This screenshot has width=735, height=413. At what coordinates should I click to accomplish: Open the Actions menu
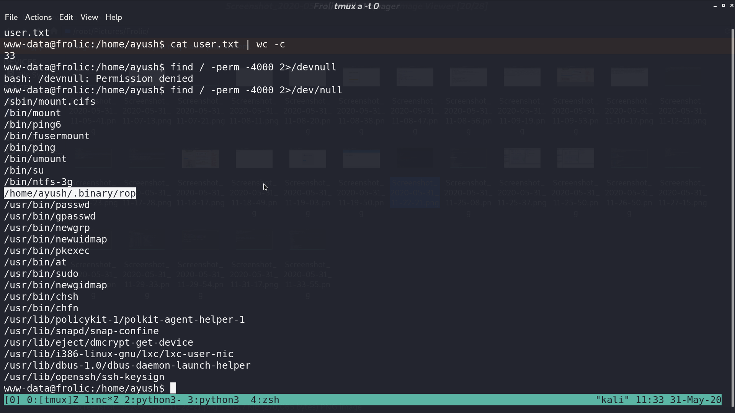[x=38, y=17]
